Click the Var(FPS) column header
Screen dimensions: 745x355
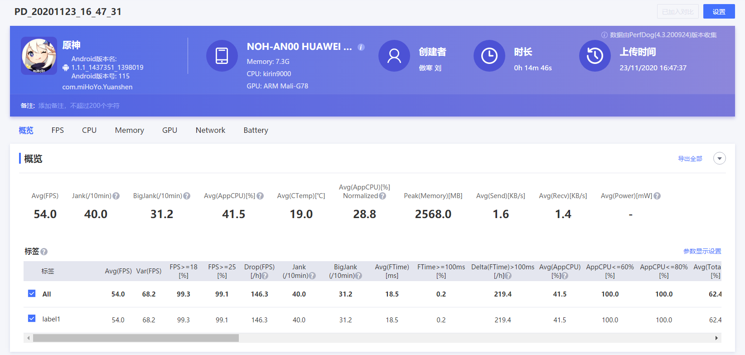[x=149, y=271]
